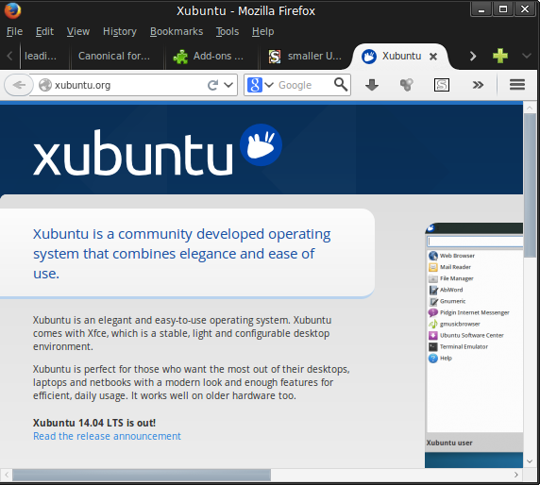Image resolution: width=540 pixels, height=485 pixels.
Task: Click the three-circles toolbar addon icon
Action: pyautogui.click(x=407, y=85)
